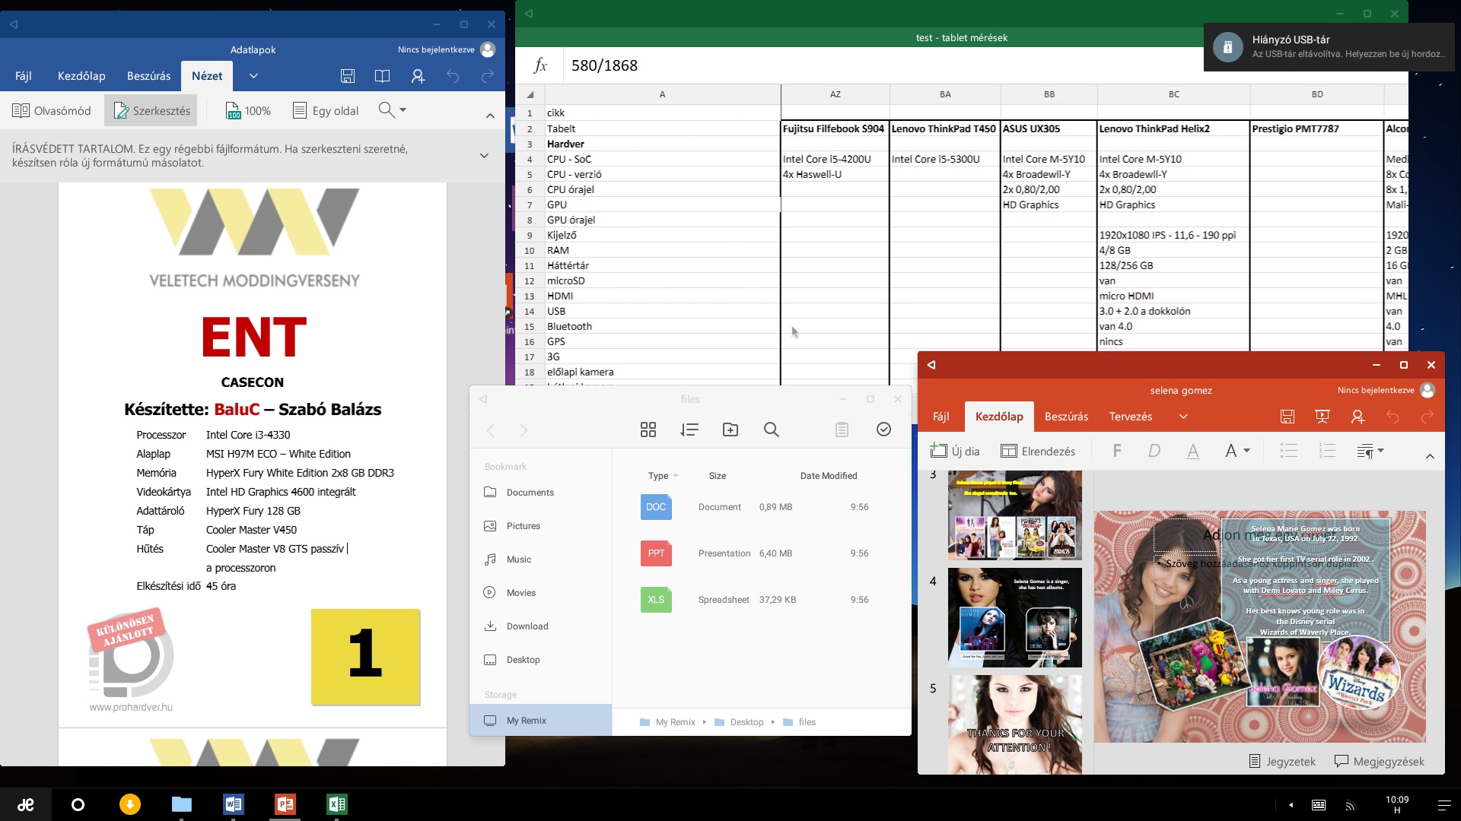This screenshot has width=1461, height=821.
Task: Add new slide with Új dia
Action: [955, 451]
